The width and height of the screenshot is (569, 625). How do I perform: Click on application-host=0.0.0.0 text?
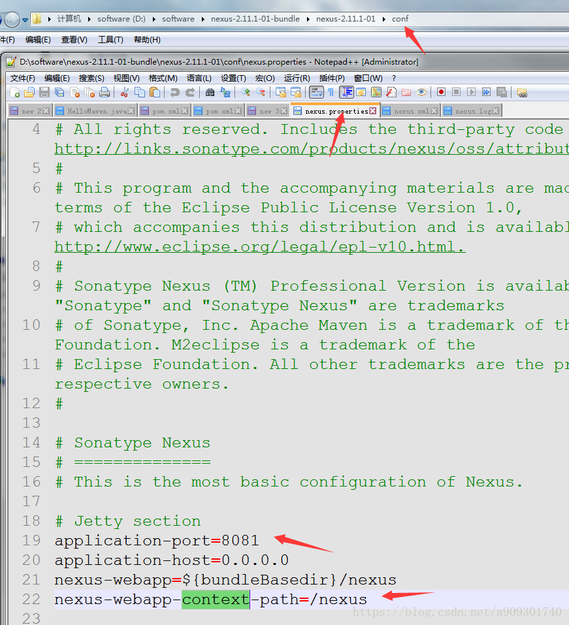click(x=171, y=560)
